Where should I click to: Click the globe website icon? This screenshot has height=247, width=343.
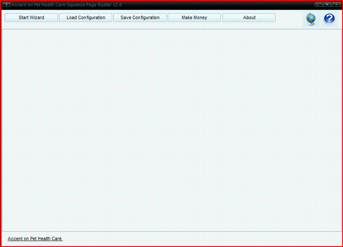coord(311,19)
